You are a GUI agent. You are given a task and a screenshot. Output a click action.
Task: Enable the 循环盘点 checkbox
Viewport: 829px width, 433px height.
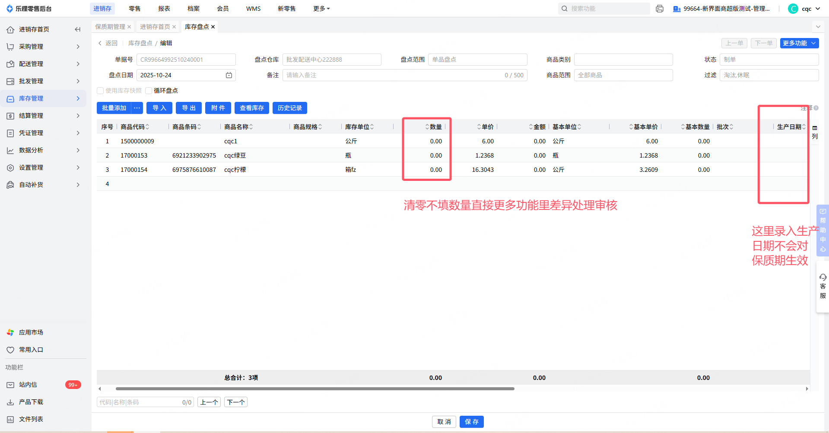pos(149,91)
